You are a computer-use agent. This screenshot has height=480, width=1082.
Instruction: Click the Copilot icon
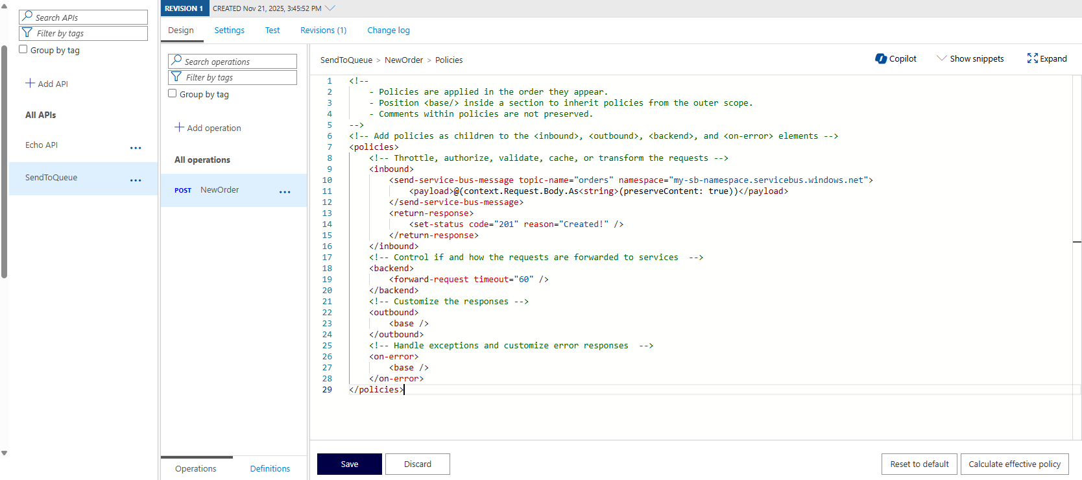point(880,59)
